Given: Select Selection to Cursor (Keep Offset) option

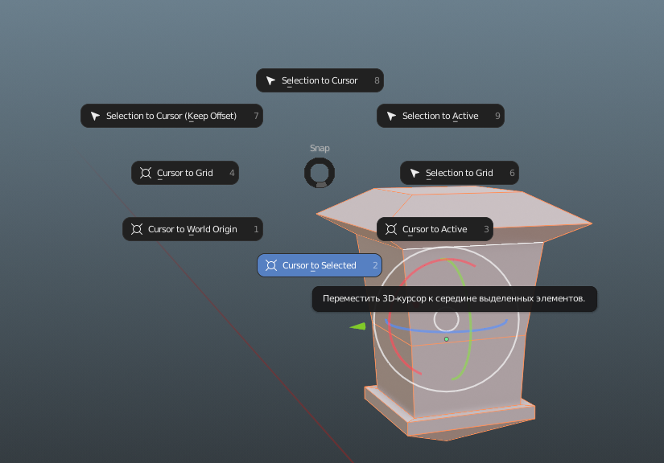Looking at the screenshot, I should [171, 116].
